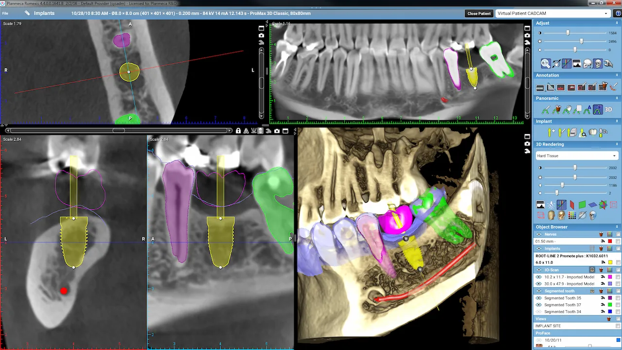Viewport: 622px width, 350px height.
Task: Click the Close Patient button
Action: point(479,13)
